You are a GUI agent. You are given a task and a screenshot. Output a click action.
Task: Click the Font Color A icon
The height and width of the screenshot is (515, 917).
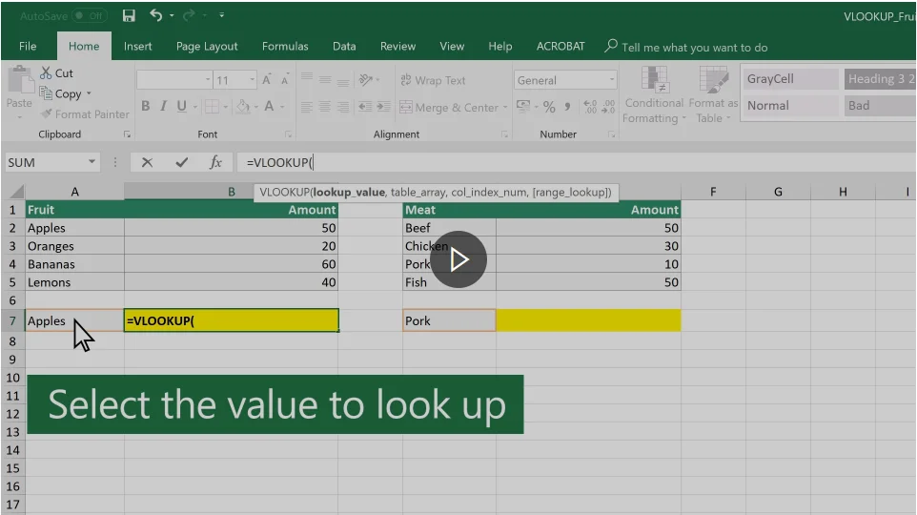point(269,106)
